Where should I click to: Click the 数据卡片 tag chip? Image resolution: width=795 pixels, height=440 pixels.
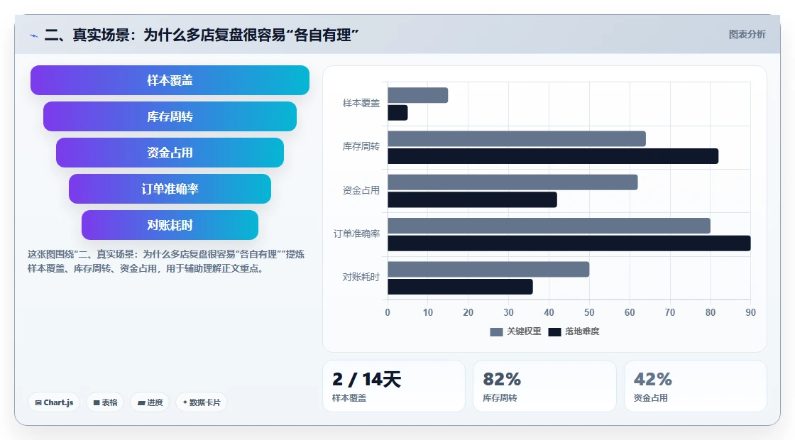(x=202, y=402)
